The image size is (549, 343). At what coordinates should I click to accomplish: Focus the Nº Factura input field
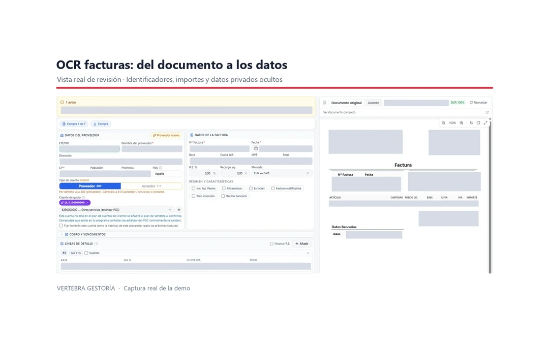click(220, 148)
